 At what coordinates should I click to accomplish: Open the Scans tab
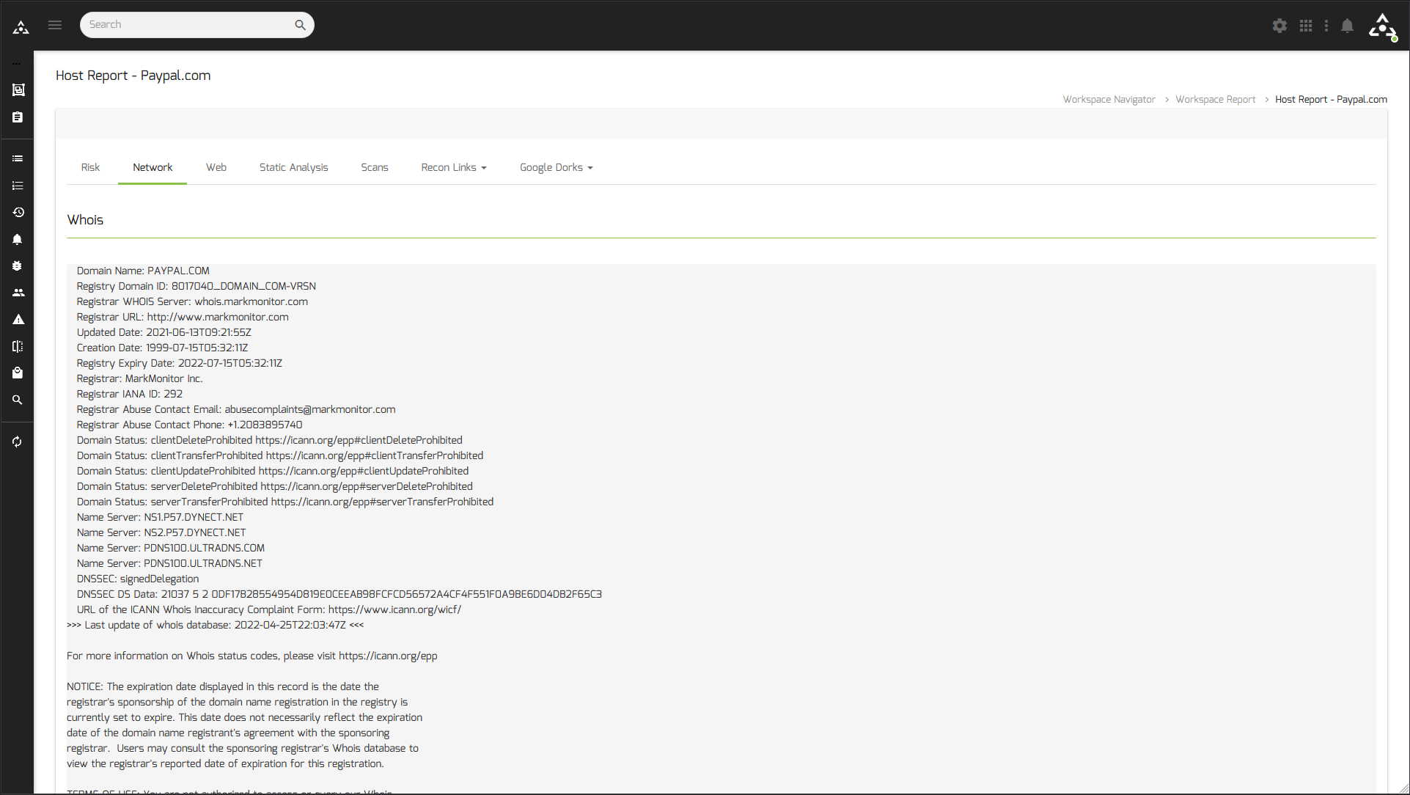[x=375, y=167]
